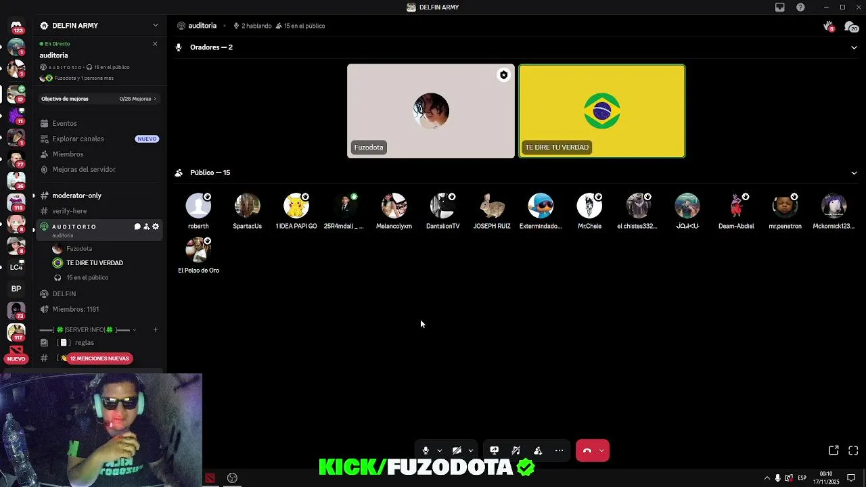The width and height of the screenshot is (866, 487).
Task: Open the LC4 server icon
Action: click(16, 267)
